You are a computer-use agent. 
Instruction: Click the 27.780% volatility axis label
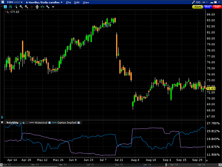click(x=213, y=123)
